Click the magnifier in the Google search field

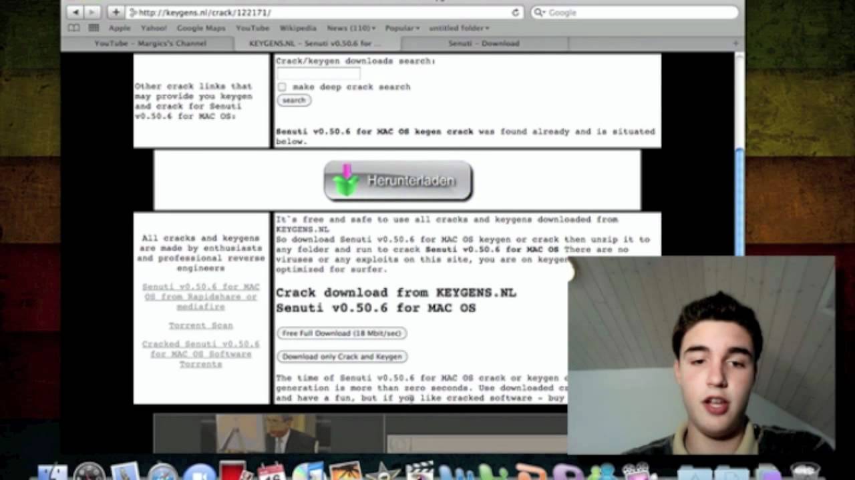click(x=538, y=13)
